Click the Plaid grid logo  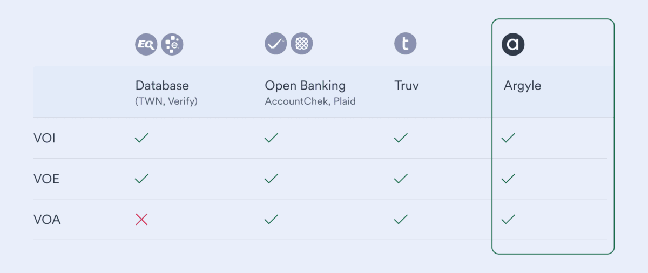point(302,44)
